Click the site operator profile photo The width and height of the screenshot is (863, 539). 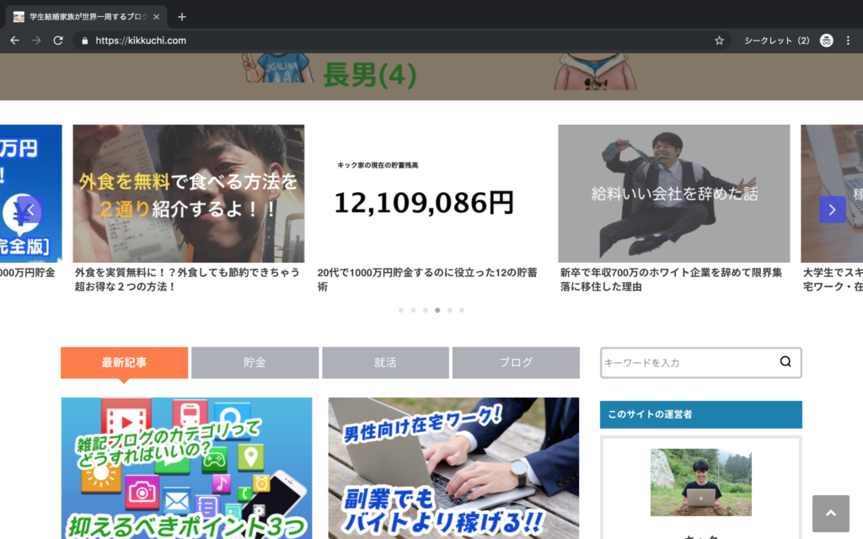coord(700,483)
